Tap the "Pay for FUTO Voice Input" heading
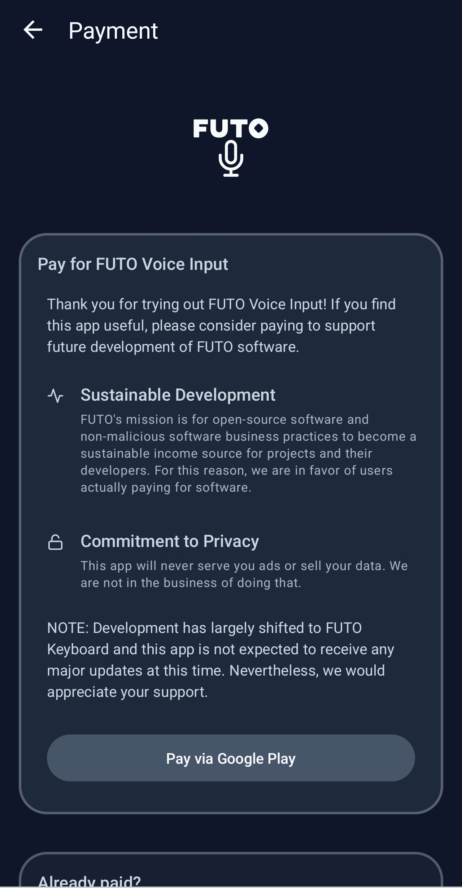Image resolution: width=462 pixels, height=888 pixels. pyautogui.click(x=133, y=264)
